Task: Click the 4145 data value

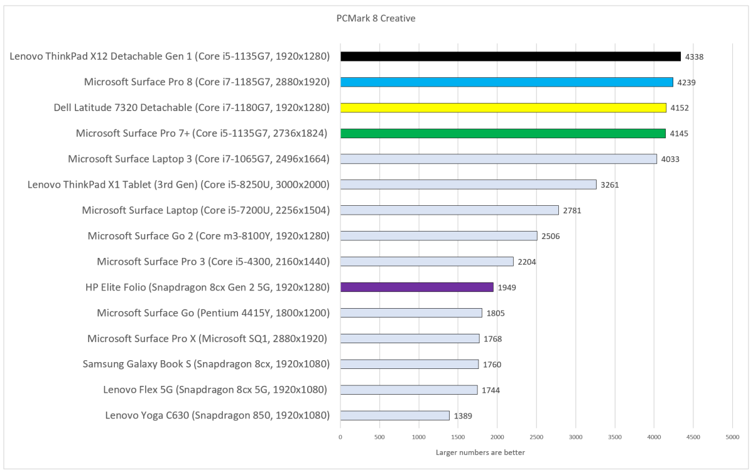Action: [679, 134]
